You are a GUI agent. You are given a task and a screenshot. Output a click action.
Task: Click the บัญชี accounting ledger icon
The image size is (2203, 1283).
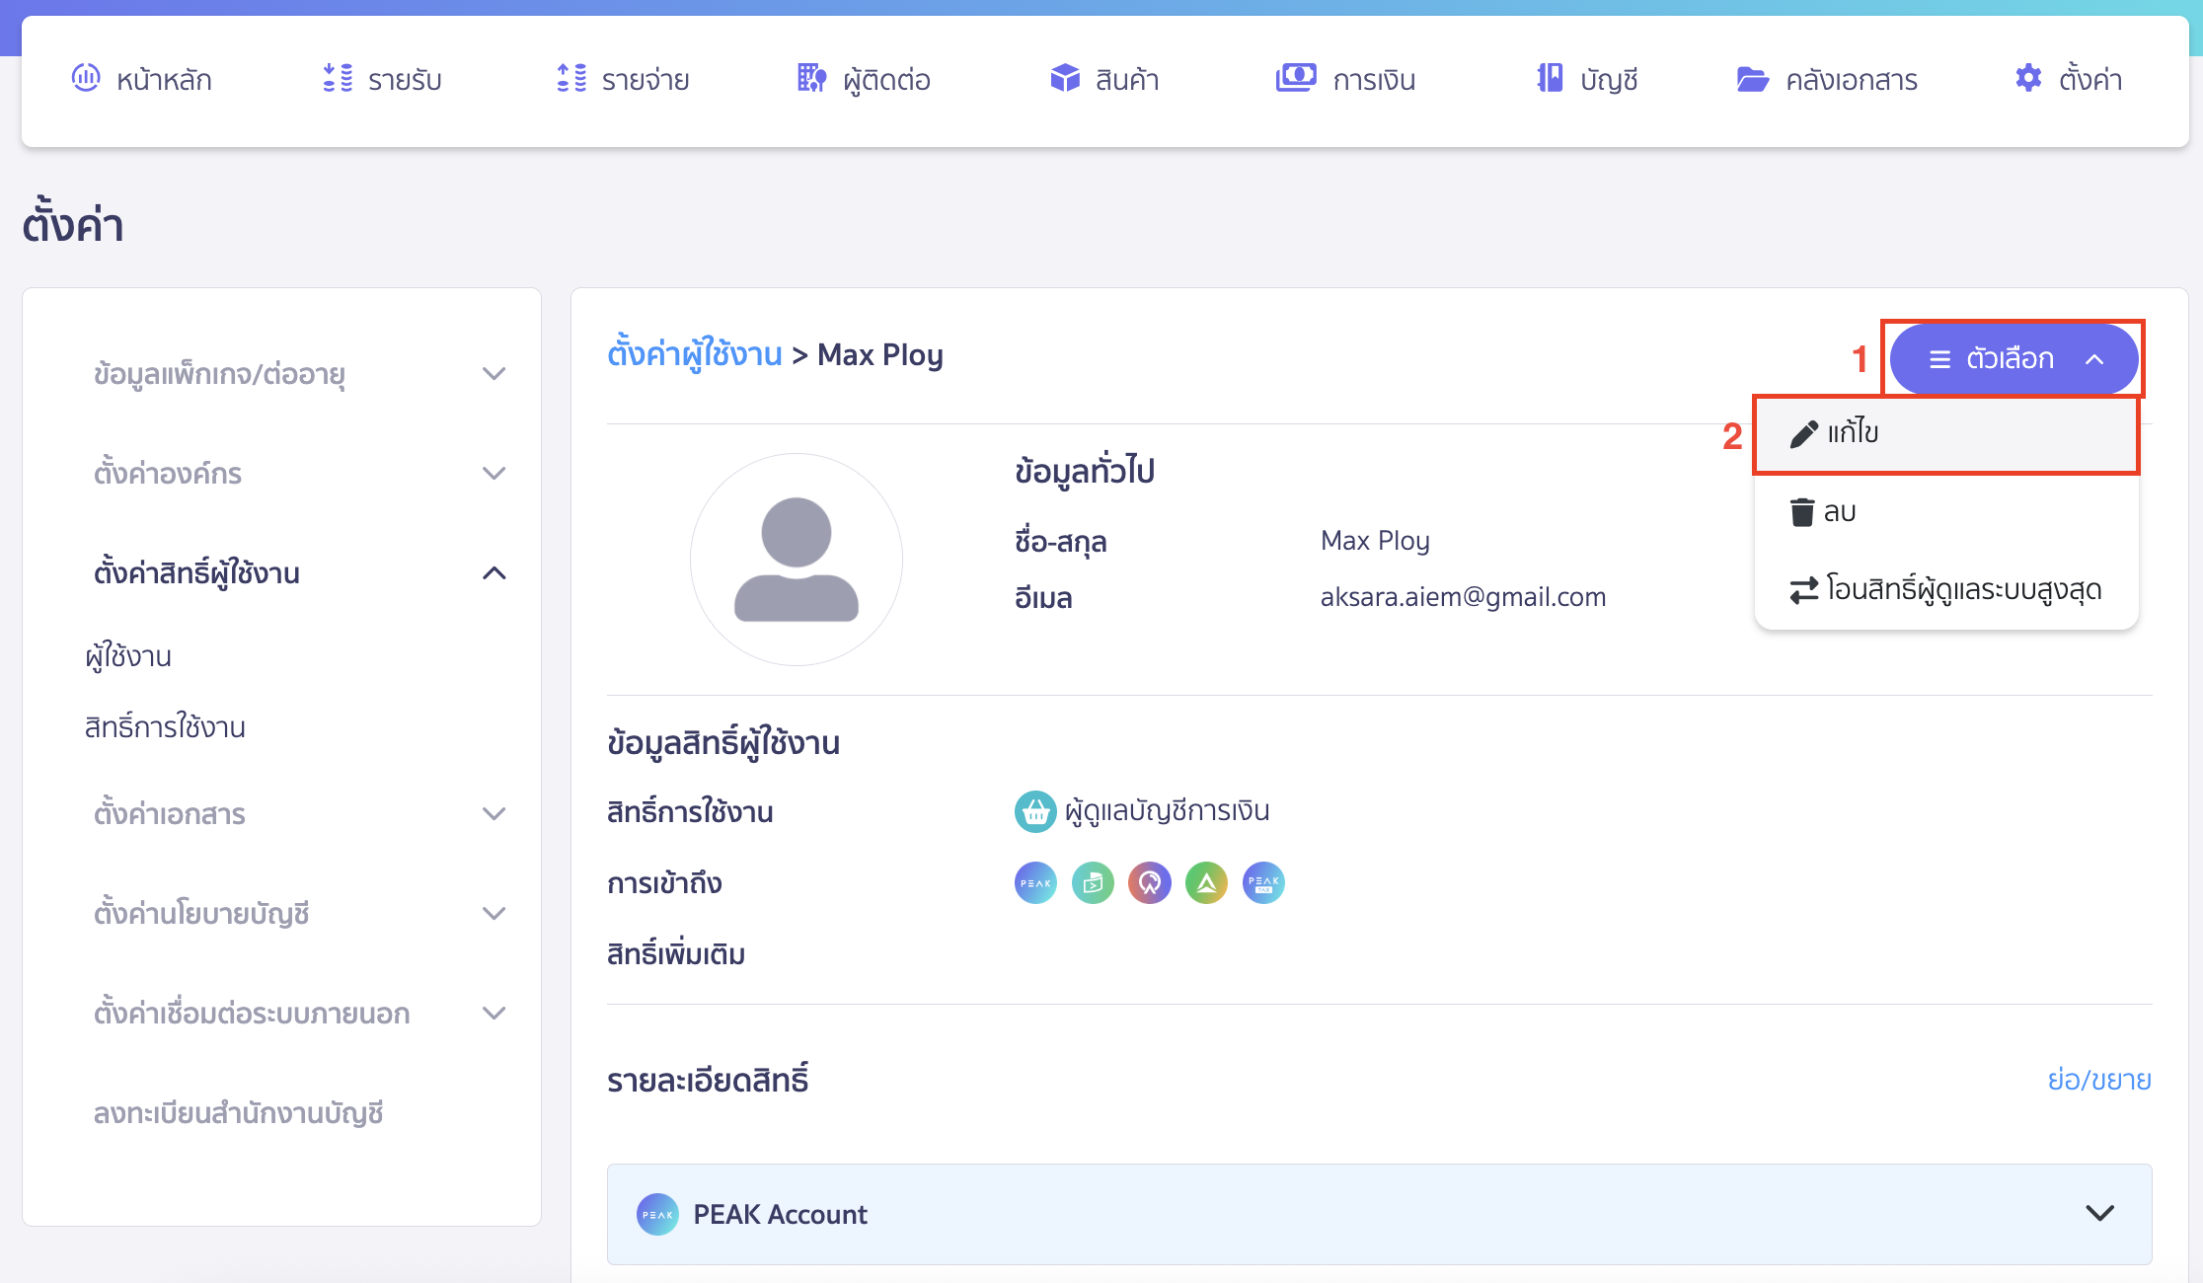pyautogui.click(x=1550, y=77)
